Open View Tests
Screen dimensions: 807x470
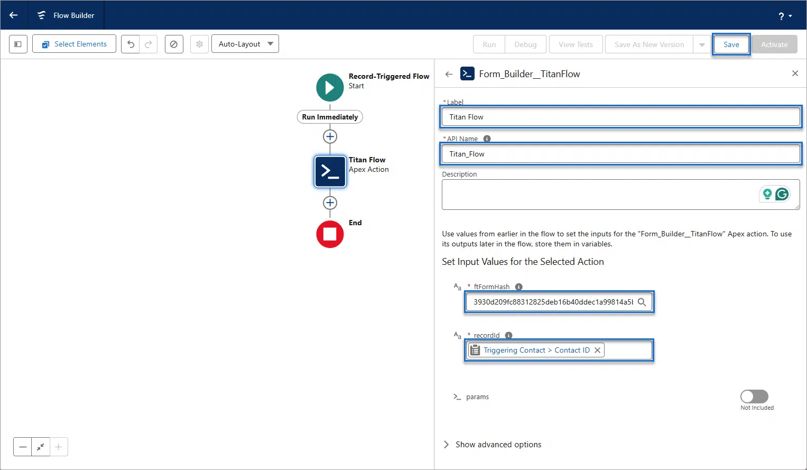[576, 45]
